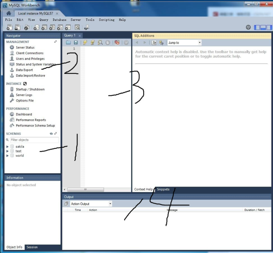
Task: Click the Save script floppy disk icon
Action: tap(76, 43)
